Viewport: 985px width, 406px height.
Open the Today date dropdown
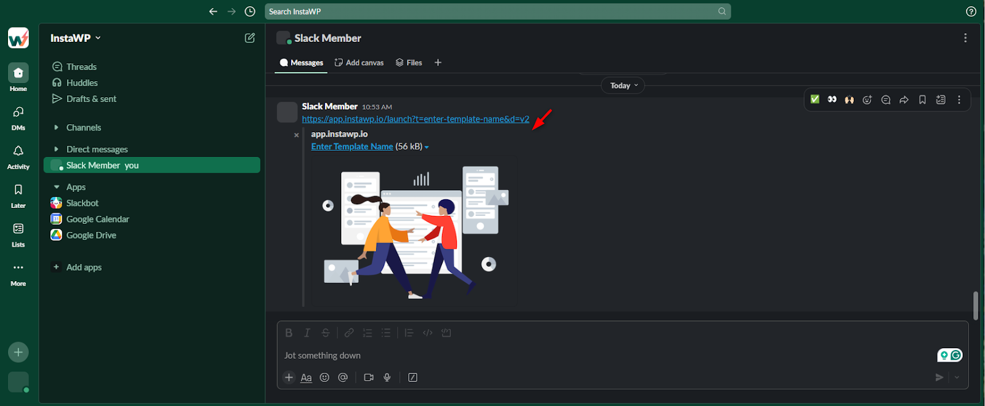[623, 86]
